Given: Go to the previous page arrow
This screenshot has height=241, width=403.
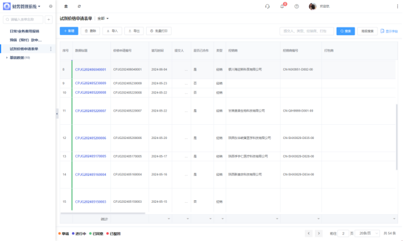Looking at the screenshot, I should point(309,233).
